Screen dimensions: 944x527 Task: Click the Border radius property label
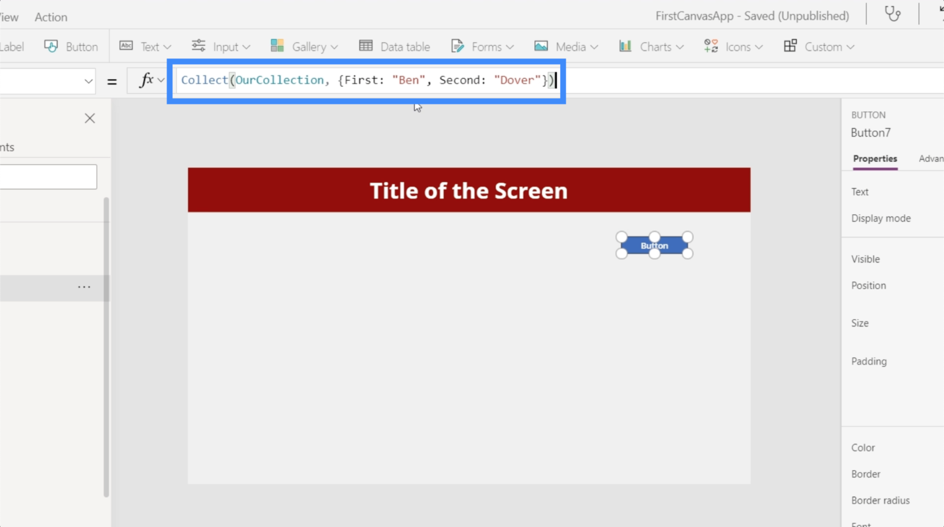[x=880, y=501]
